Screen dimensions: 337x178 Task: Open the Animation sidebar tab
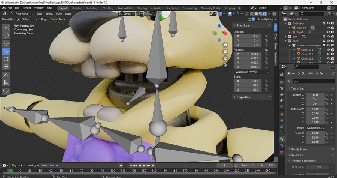click(276, 58)
